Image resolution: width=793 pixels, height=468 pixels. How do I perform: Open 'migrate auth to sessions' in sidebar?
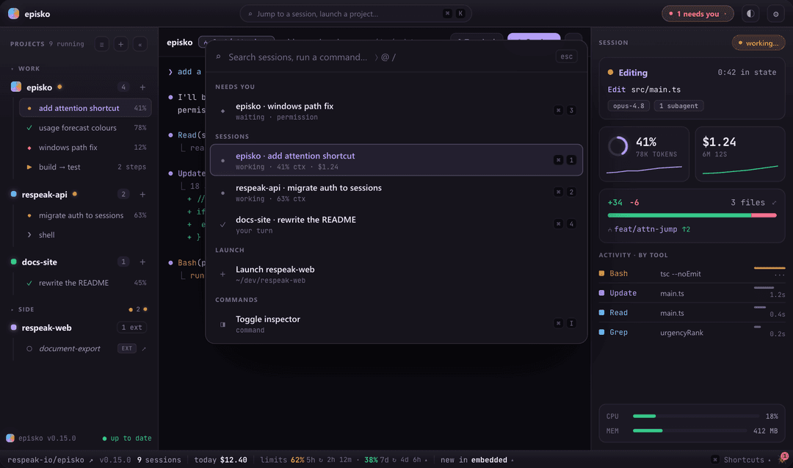tap(85, 215)
